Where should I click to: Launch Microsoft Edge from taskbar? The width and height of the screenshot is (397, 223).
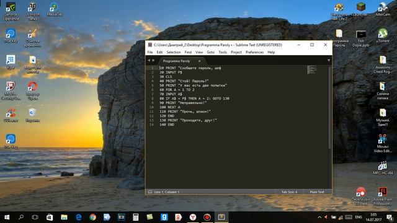pos(79,217)
